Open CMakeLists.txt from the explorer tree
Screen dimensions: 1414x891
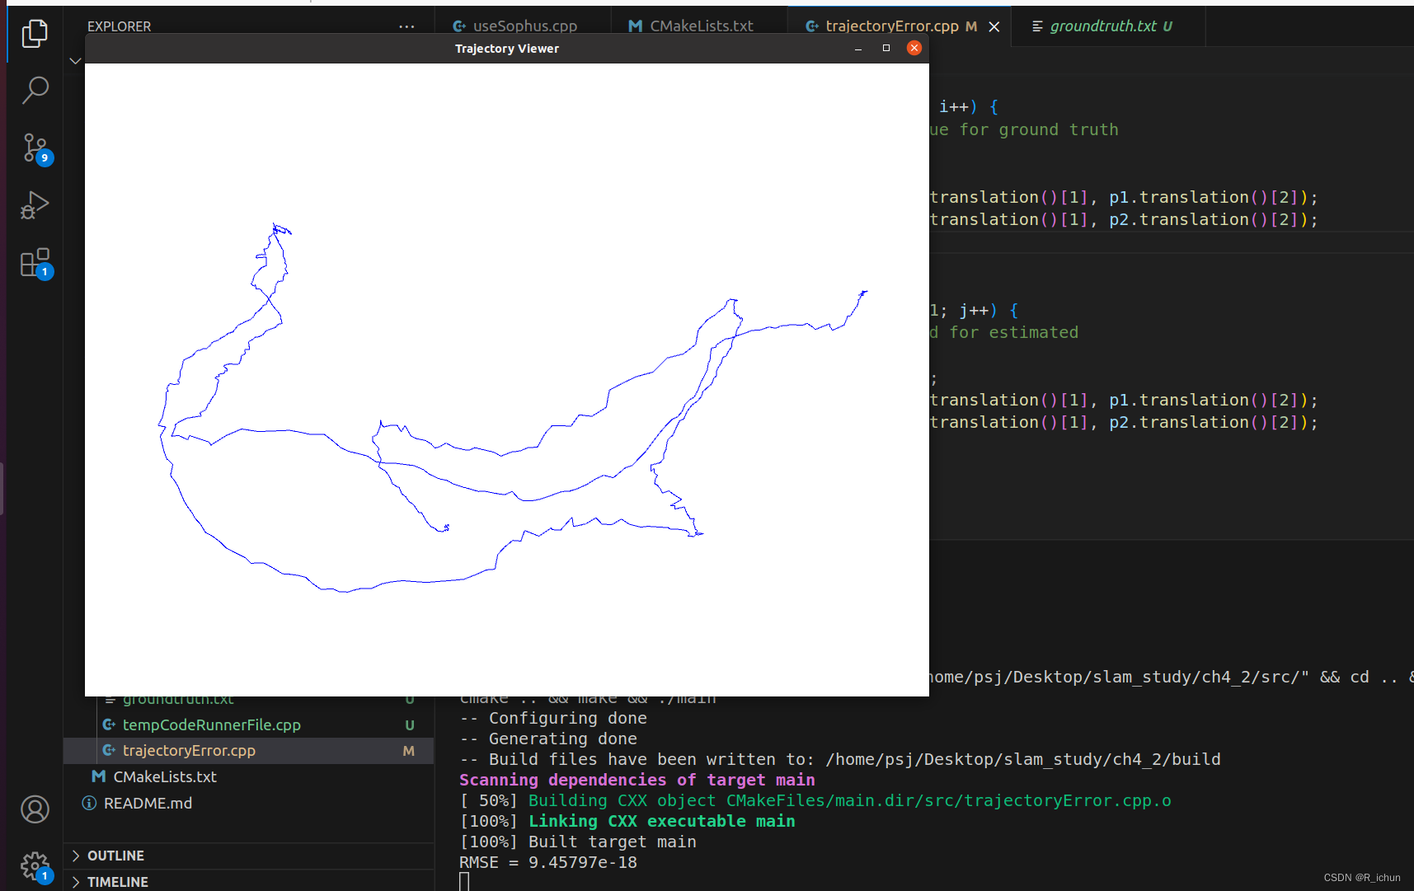pyautogui.click(x=249, y=776)
